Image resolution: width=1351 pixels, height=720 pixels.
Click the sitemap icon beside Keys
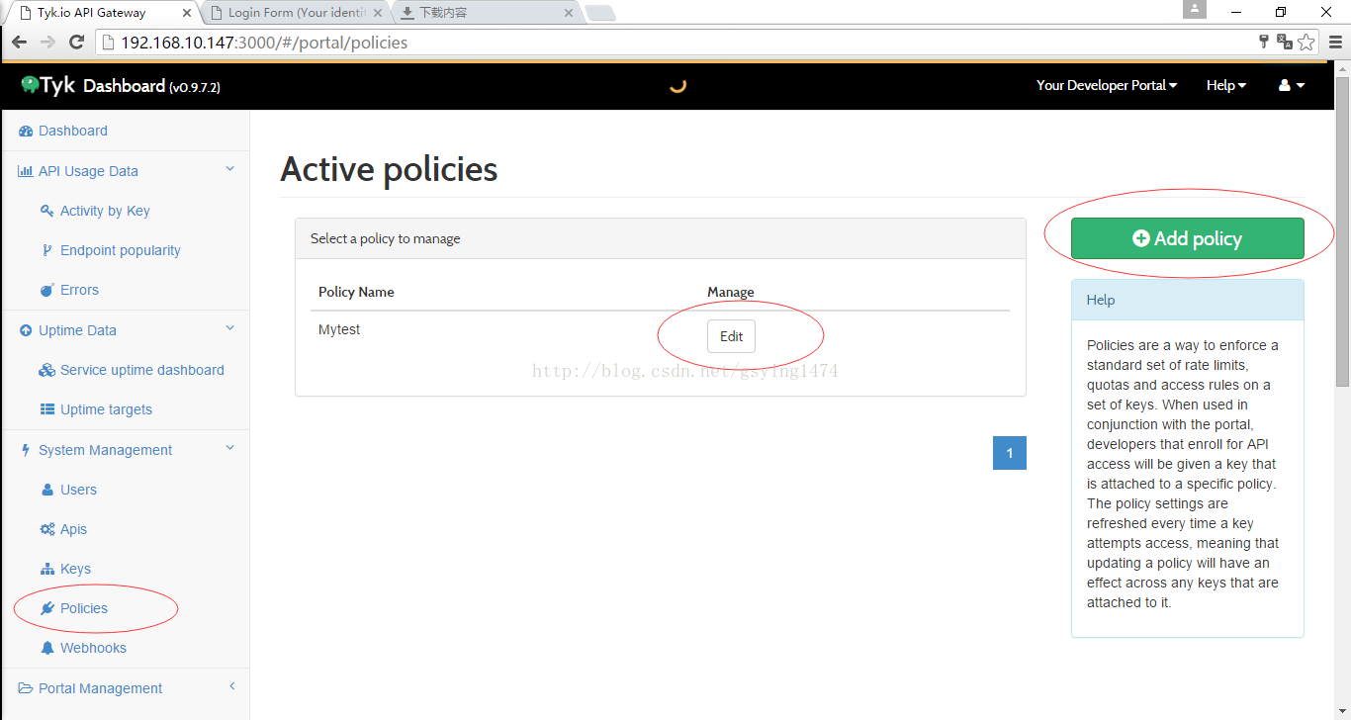[46, 569]
